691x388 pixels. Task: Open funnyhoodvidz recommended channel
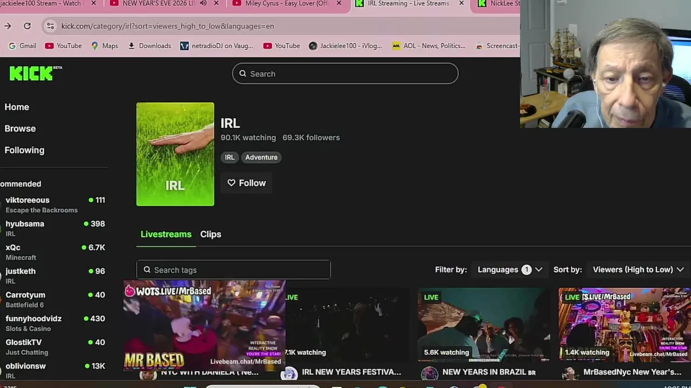pyautogui.click(x=54, y=323)
